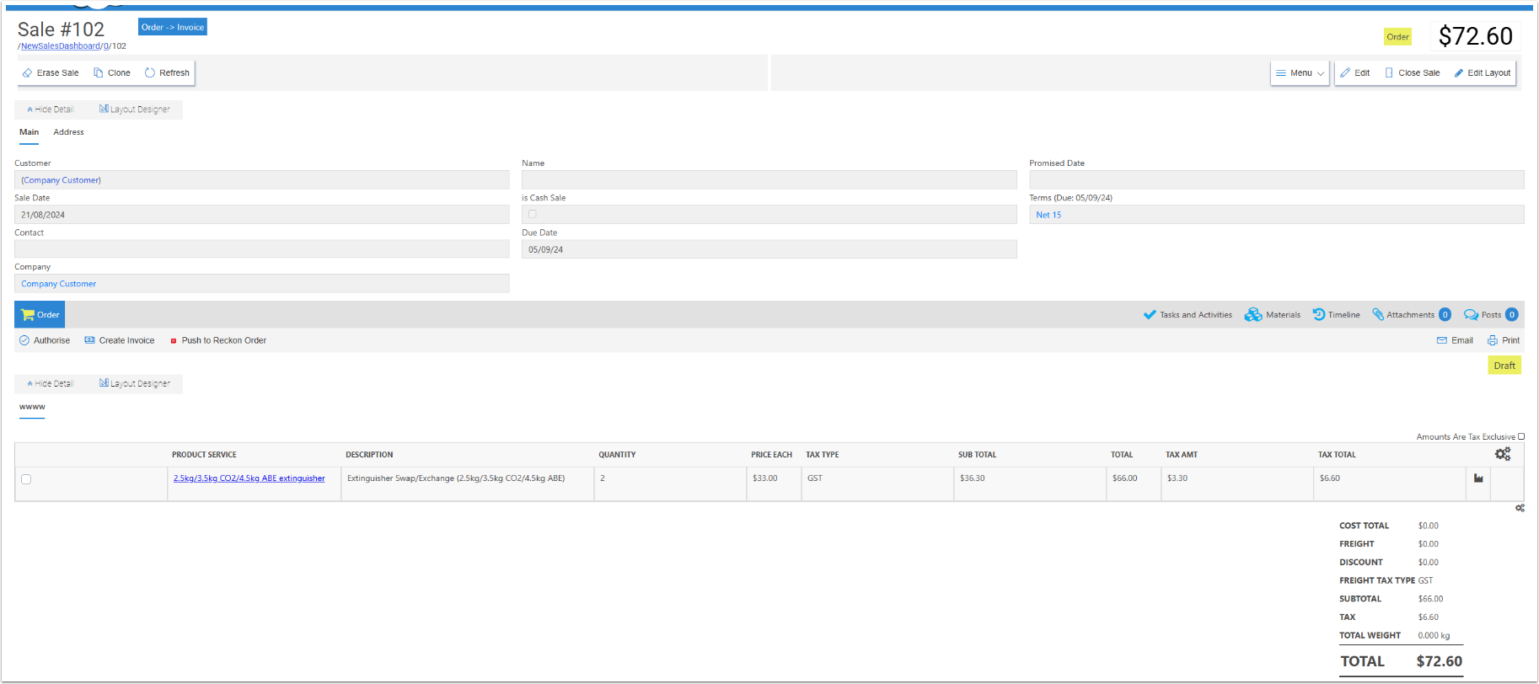This screenshot has height=684, width=1539.
Task: Click the Clone sale icon
Action: tap(99, 73)
